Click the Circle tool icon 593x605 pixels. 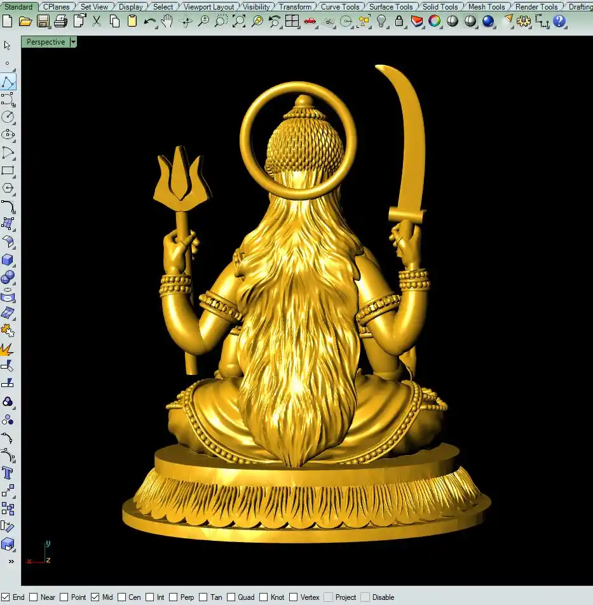coord(8,117)
